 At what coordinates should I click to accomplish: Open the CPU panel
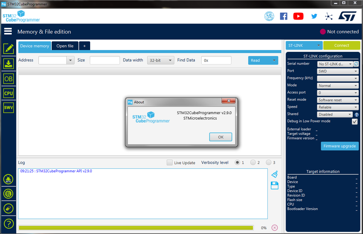pos(9,93)
